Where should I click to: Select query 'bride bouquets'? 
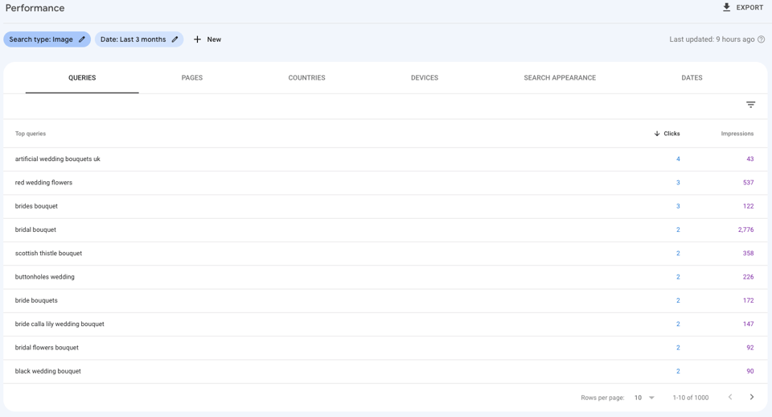(36, 300)
